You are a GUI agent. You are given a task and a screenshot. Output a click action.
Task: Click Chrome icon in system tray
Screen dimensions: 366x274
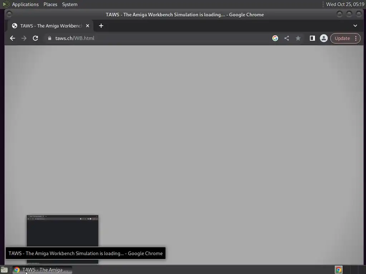(339, 270)
